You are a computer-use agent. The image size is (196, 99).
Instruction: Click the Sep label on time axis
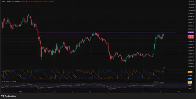pyautogui.click(x=162, y=92)
